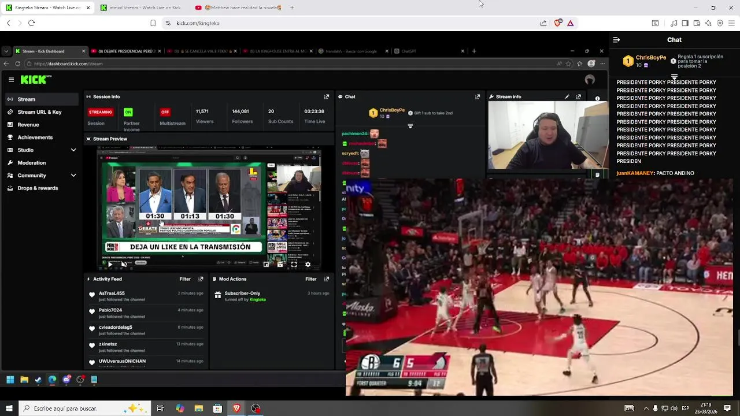
Task: Pop out the Stream info panel
Action: tap(578, 96)
